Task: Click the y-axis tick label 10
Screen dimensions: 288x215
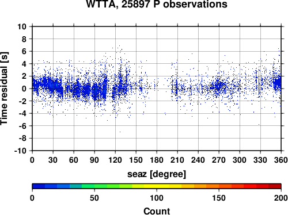Action: pos(22,26)
